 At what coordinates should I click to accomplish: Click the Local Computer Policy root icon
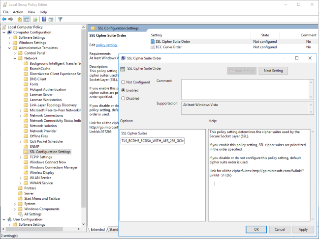4,27
